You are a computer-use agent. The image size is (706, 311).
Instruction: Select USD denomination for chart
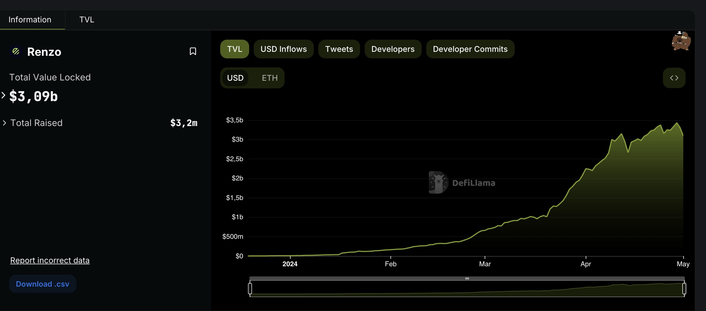(x=235, y=78)
